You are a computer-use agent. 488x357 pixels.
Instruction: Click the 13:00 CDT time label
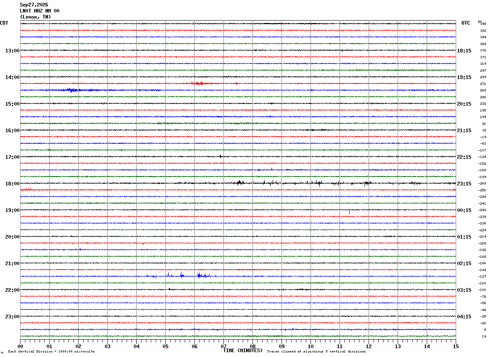pos(12,51)
